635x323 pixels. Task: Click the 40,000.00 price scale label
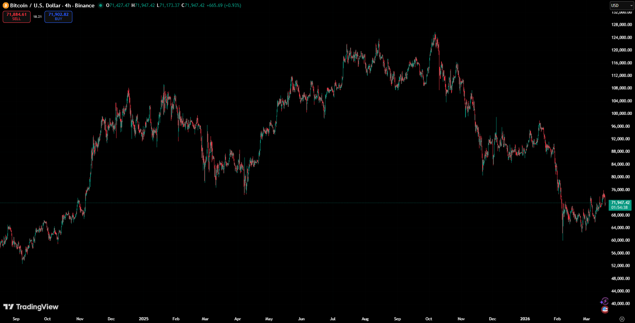coord(621,304)
